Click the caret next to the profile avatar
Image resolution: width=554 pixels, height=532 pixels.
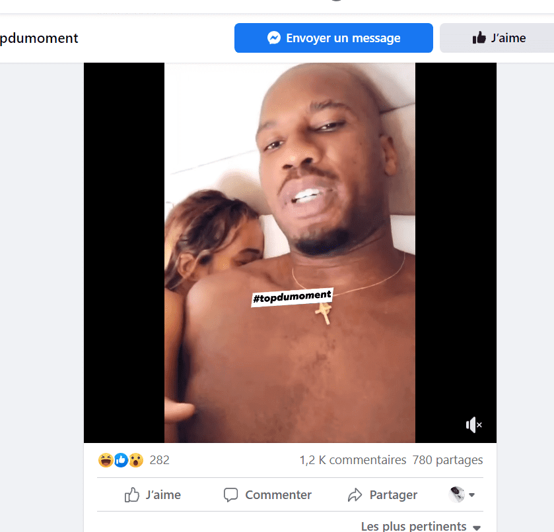[471, 495]
